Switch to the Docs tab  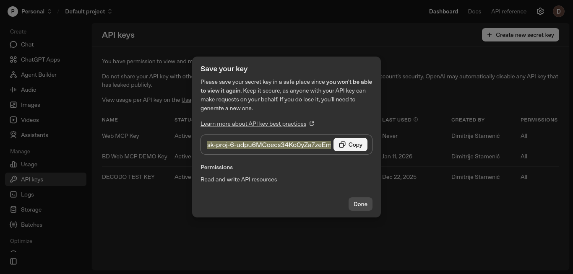coord(474,11)
